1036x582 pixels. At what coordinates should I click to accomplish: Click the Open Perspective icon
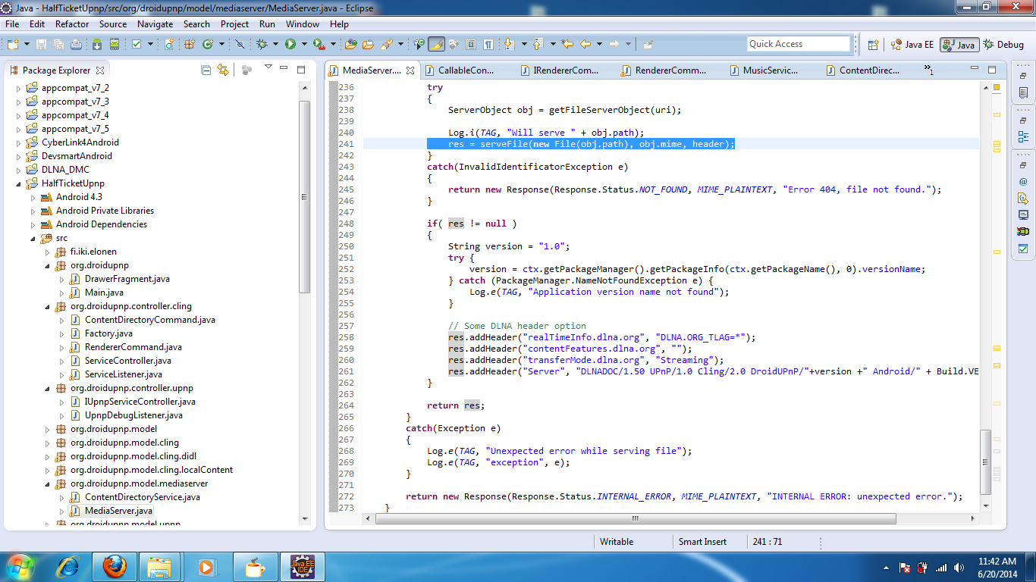(x=873, y=45)
